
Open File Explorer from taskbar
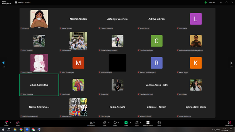point(15,129)
